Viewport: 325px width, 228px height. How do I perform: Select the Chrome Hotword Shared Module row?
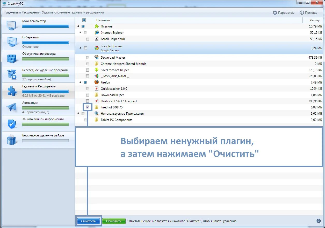[199, 64]
